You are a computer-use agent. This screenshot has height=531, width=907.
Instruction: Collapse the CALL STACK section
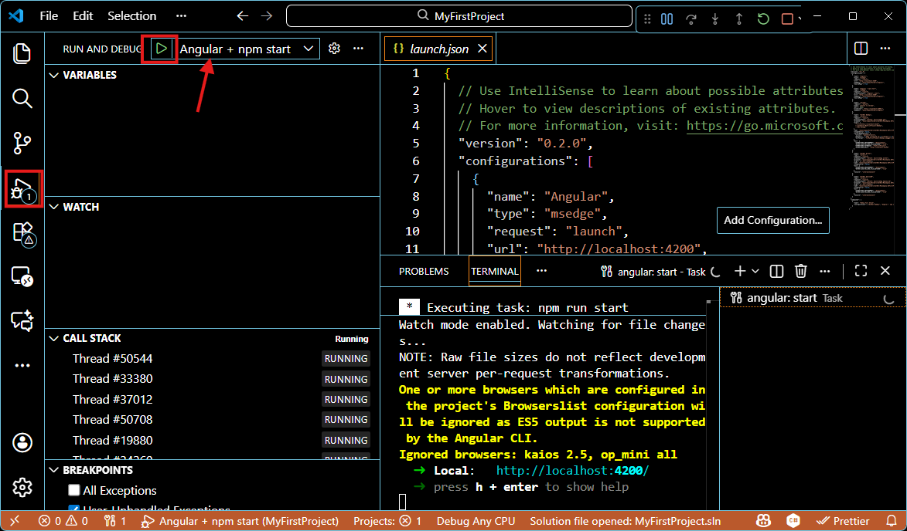coord(54,338)
